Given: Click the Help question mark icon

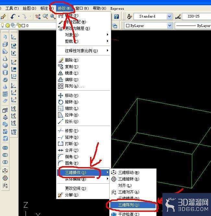Looking at the screenshot, I should coord(117,17).
